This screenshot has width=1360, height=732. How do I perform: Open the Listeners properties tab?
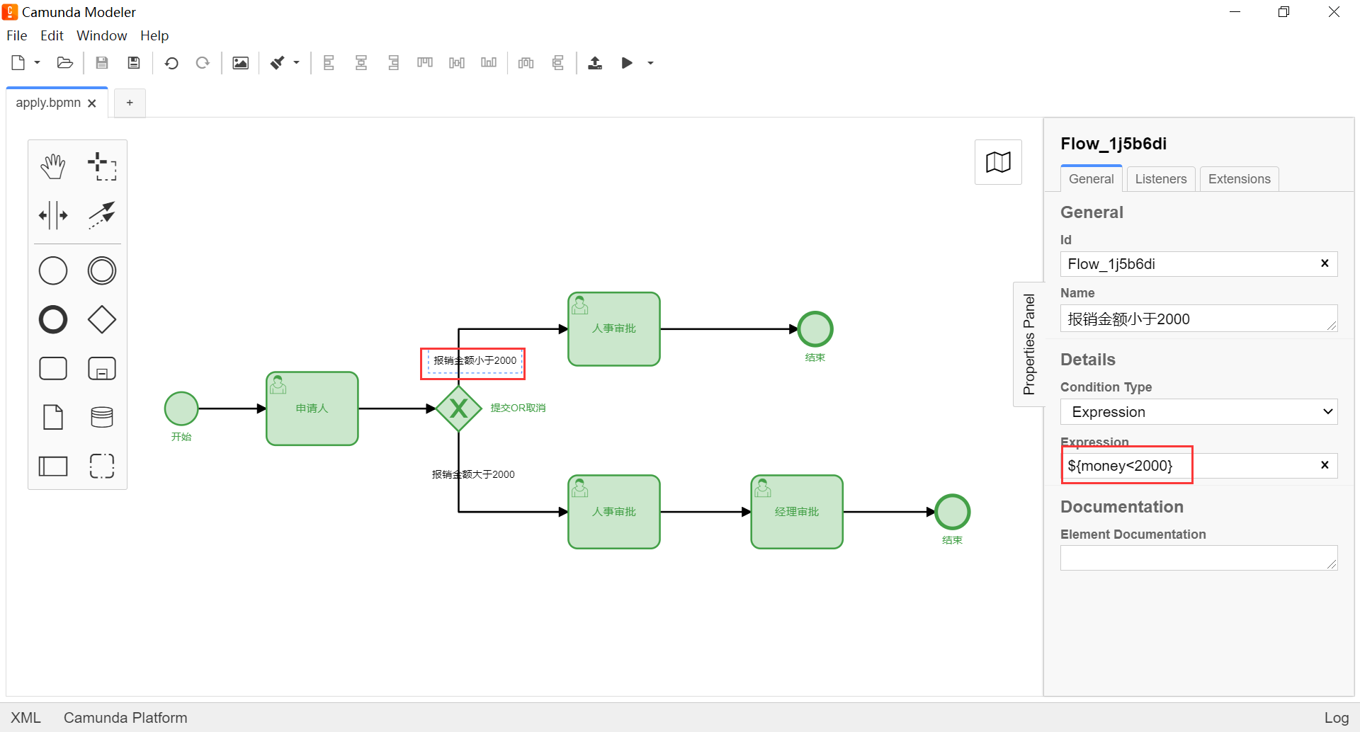click(1161, 179)
